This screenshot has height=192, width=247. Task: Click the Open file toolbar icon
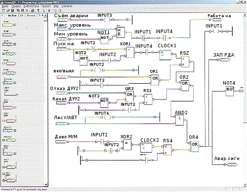8,10
